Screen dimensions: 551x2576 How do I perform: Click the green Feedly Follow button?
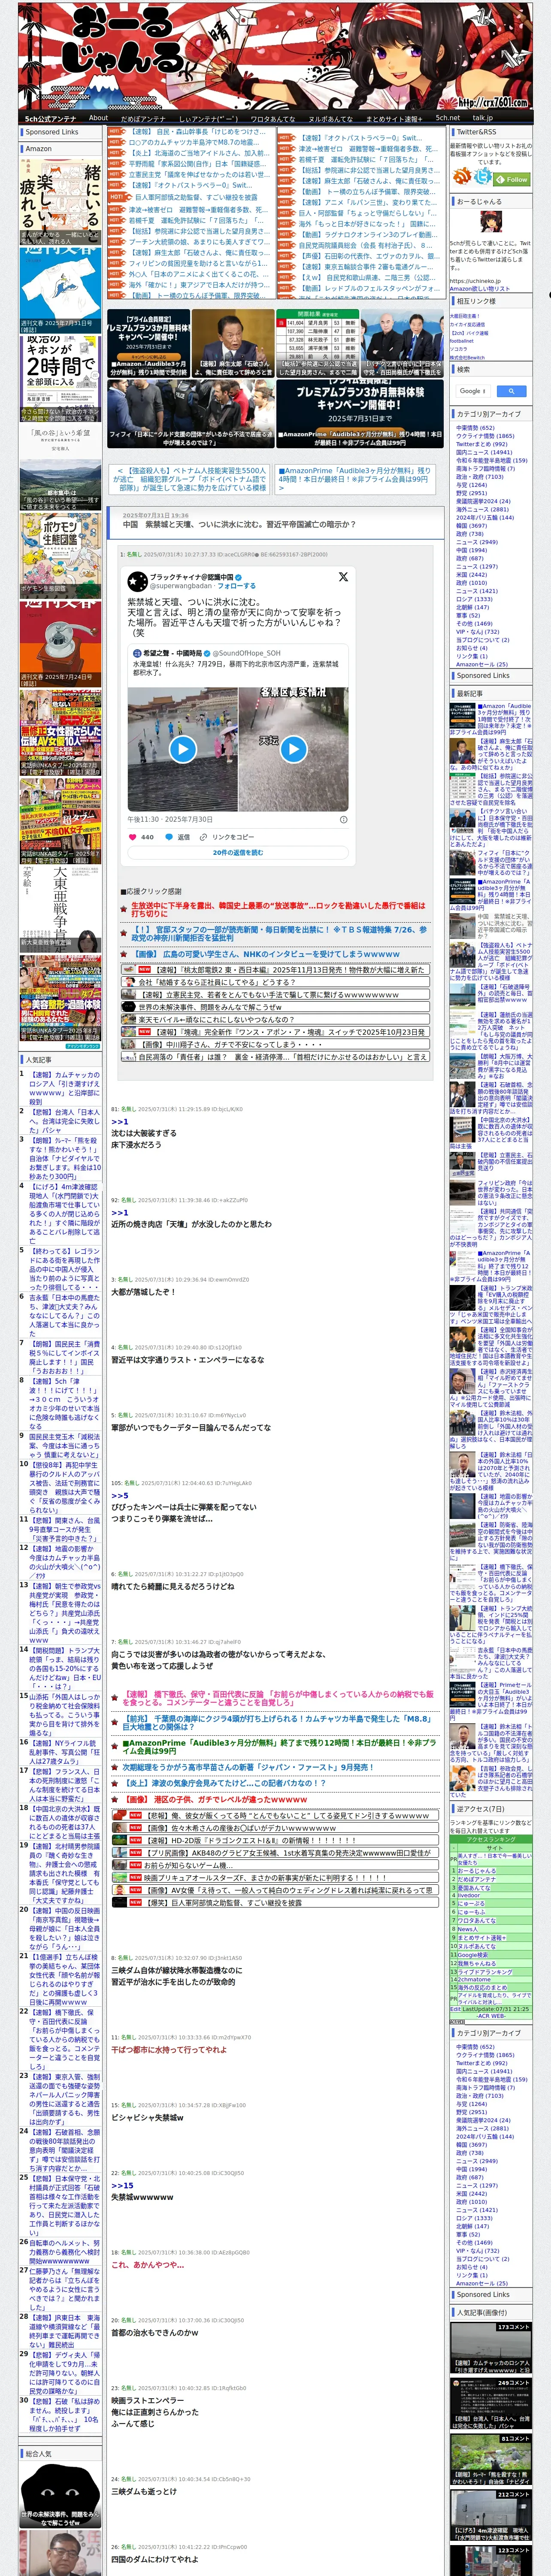513,180
